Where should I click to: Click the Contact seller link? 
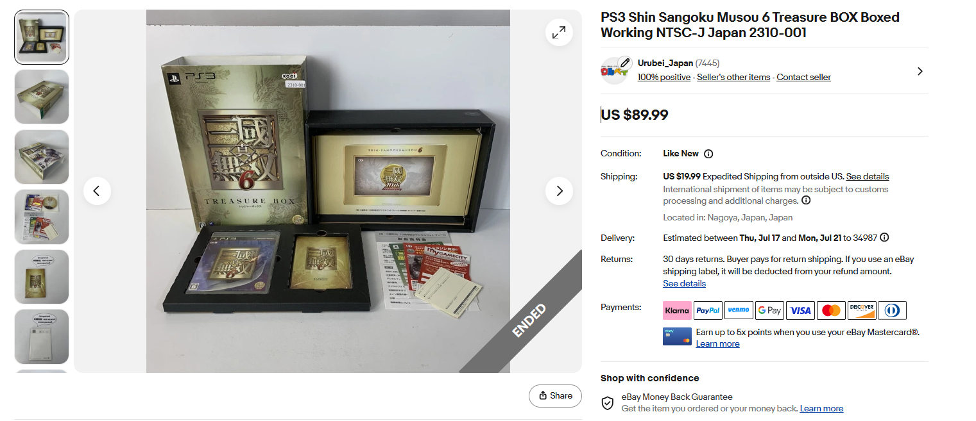click(803, 78)
